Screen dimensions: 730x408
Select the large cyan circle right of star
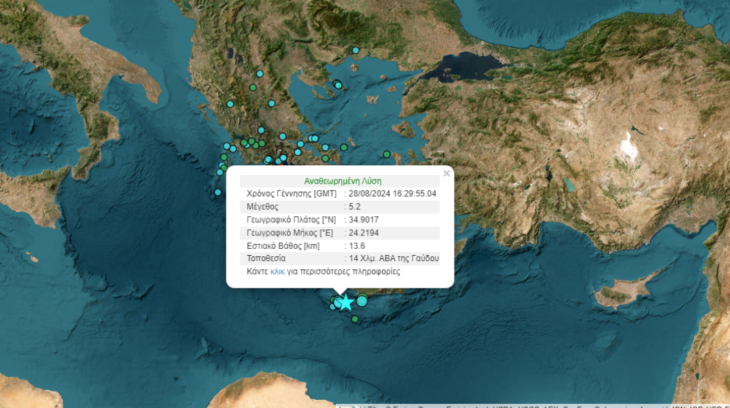(x=362, y=300)
